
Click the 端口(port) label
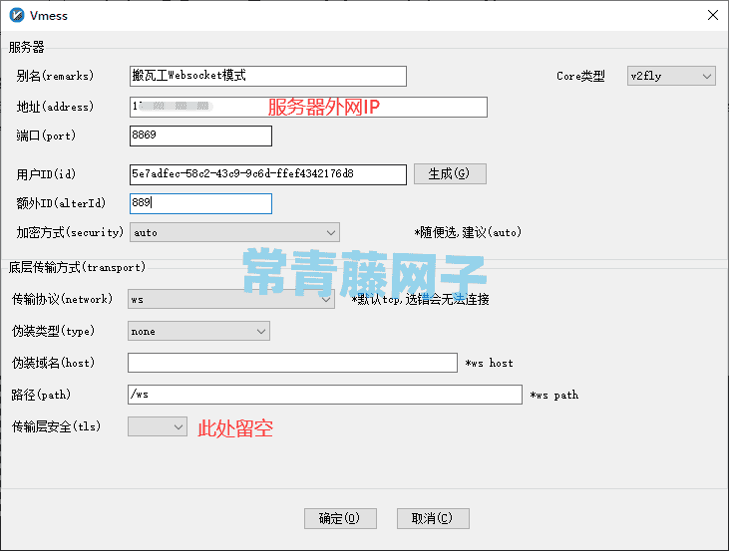point(46,136)
